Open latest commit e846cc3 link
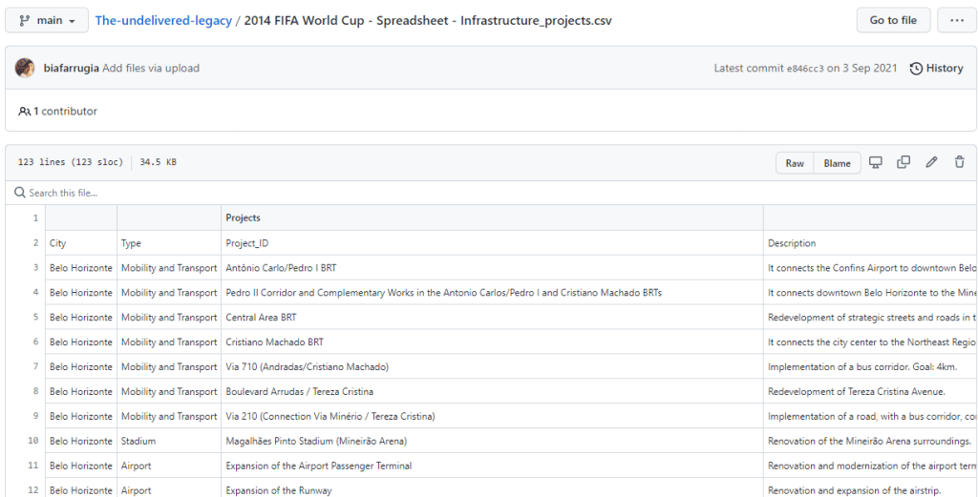Viewport: 978px width, 497px height. (804, 69)
